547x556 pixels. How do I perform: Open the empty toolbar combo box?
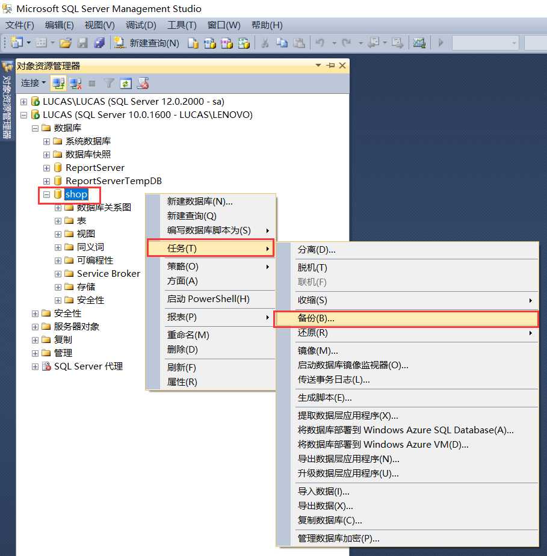click(x=485, y=43)
